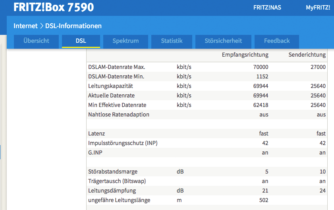This screenshot has width=334, height=210.
Task: Click the 69944 value in Aktuelle Datenrate row
Action: (x=261, y=95)
